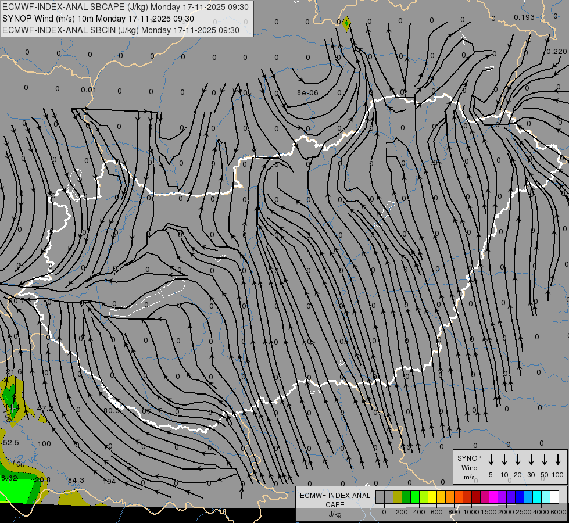This screenshot has width=569, height=523.
Task: Click the 20.8 value on the map
Action: point(43,479)
